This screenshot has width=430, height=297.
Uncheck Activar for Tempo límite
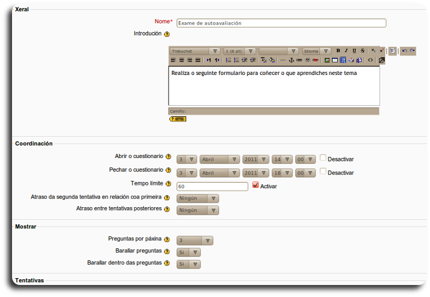[256, 185]
